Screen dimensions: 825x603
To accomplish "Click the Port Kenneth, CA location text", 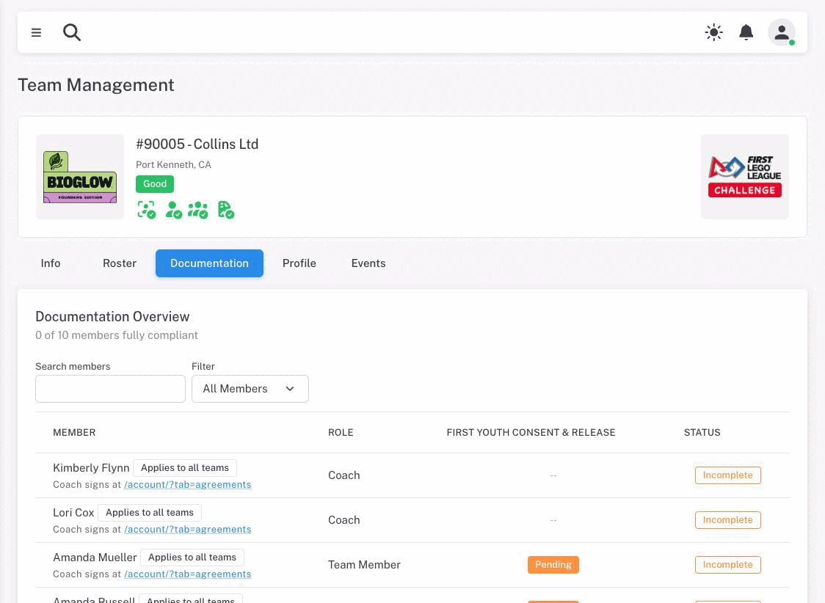I will [174, 164].
